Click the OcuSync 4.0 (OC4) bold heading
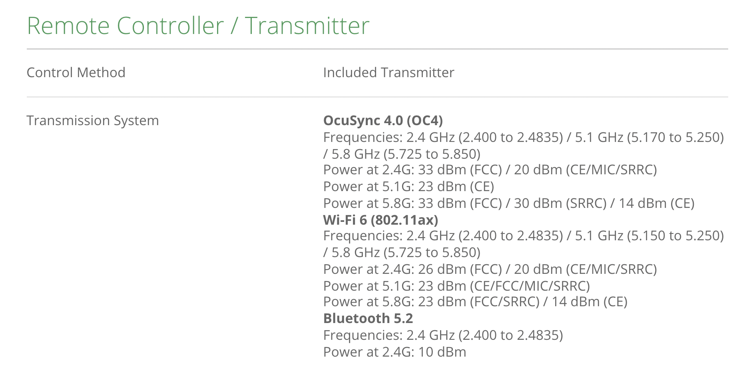The height and width of the screenshot is (371, 741). coord(383,120)
